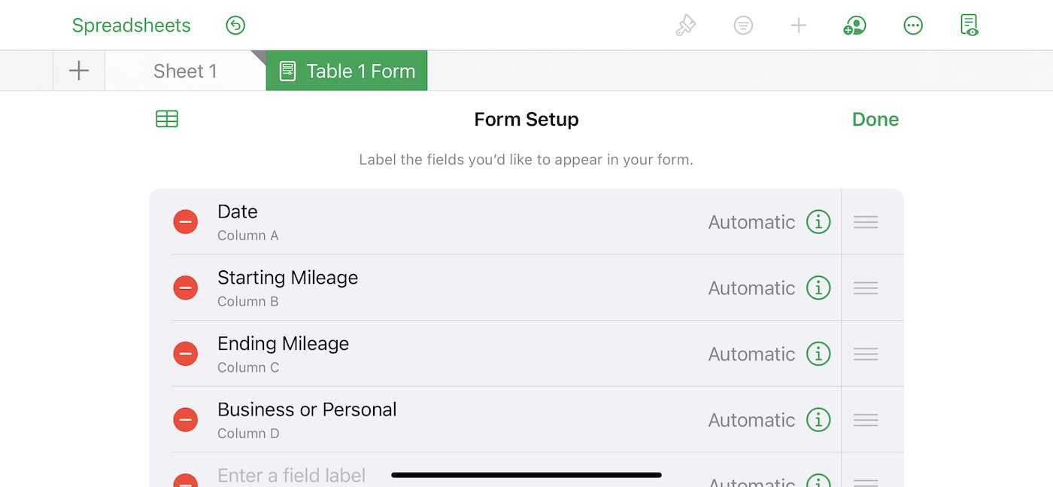The image size is (1053, 487).
Task: Remove the Business or Personal field
Action: click(186, 420)
